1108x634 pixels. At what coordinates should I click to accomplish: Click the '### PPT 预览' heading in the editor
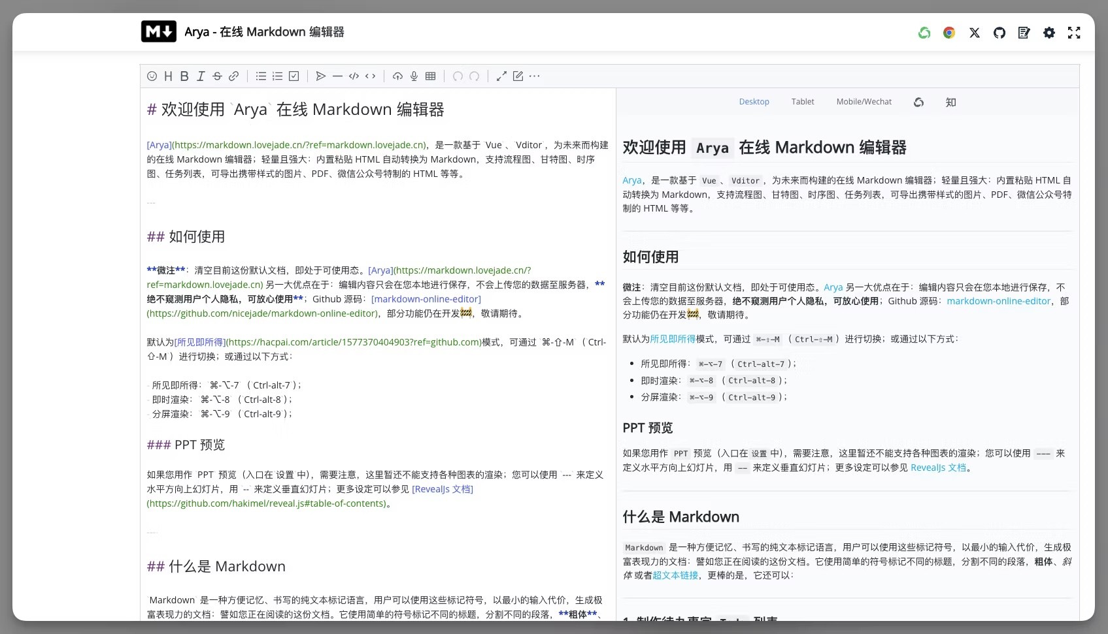coord(186,445)
